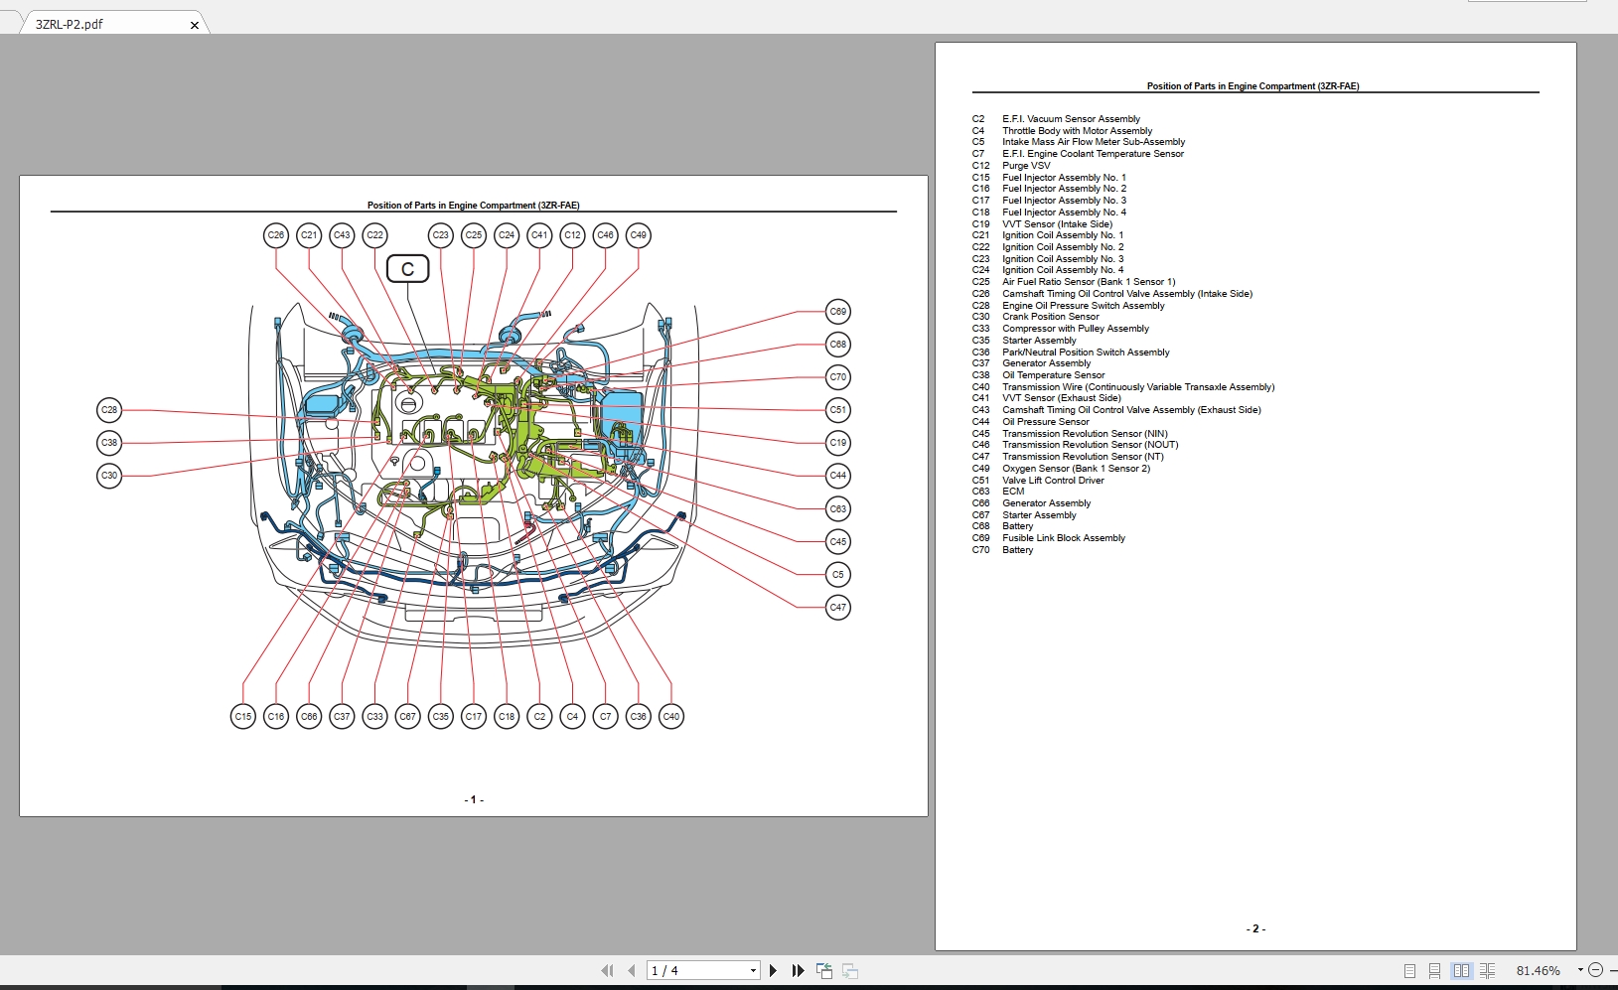Go to next page arrow
The height and width of the screenshot is (990, 1618).
tap(774, 970)
